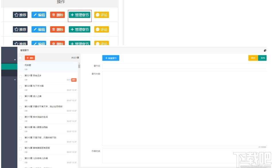Viewport: 272px width, 168px height.
Task: Click the restore window icon at panel top right
Action: tap(265, 50)
